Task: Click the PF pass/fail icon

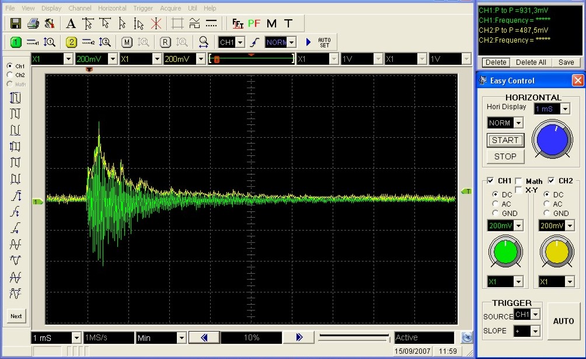Action: coord(254,23)
